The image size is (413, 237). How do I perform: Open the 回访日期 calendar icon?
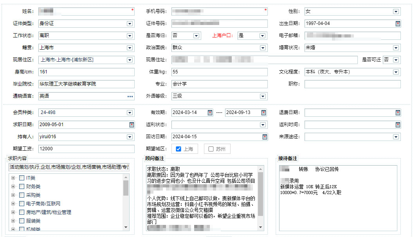(x=265, y=137)
